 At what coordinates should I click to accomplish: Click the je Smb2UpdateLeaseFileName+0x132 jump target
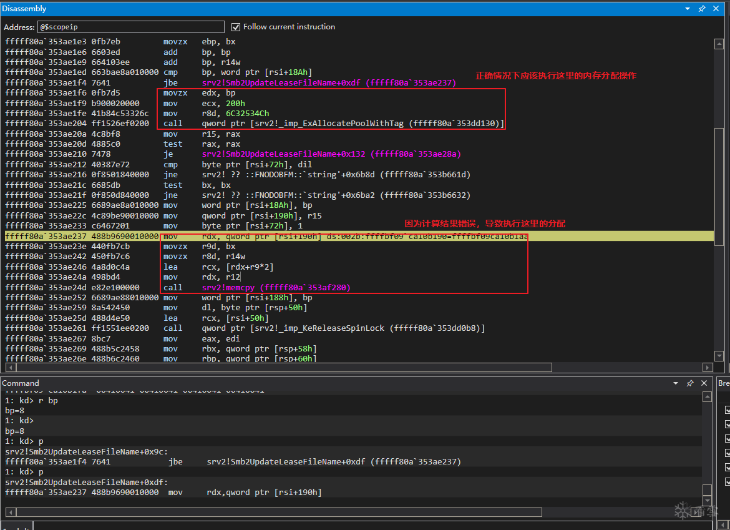[331, 154]
